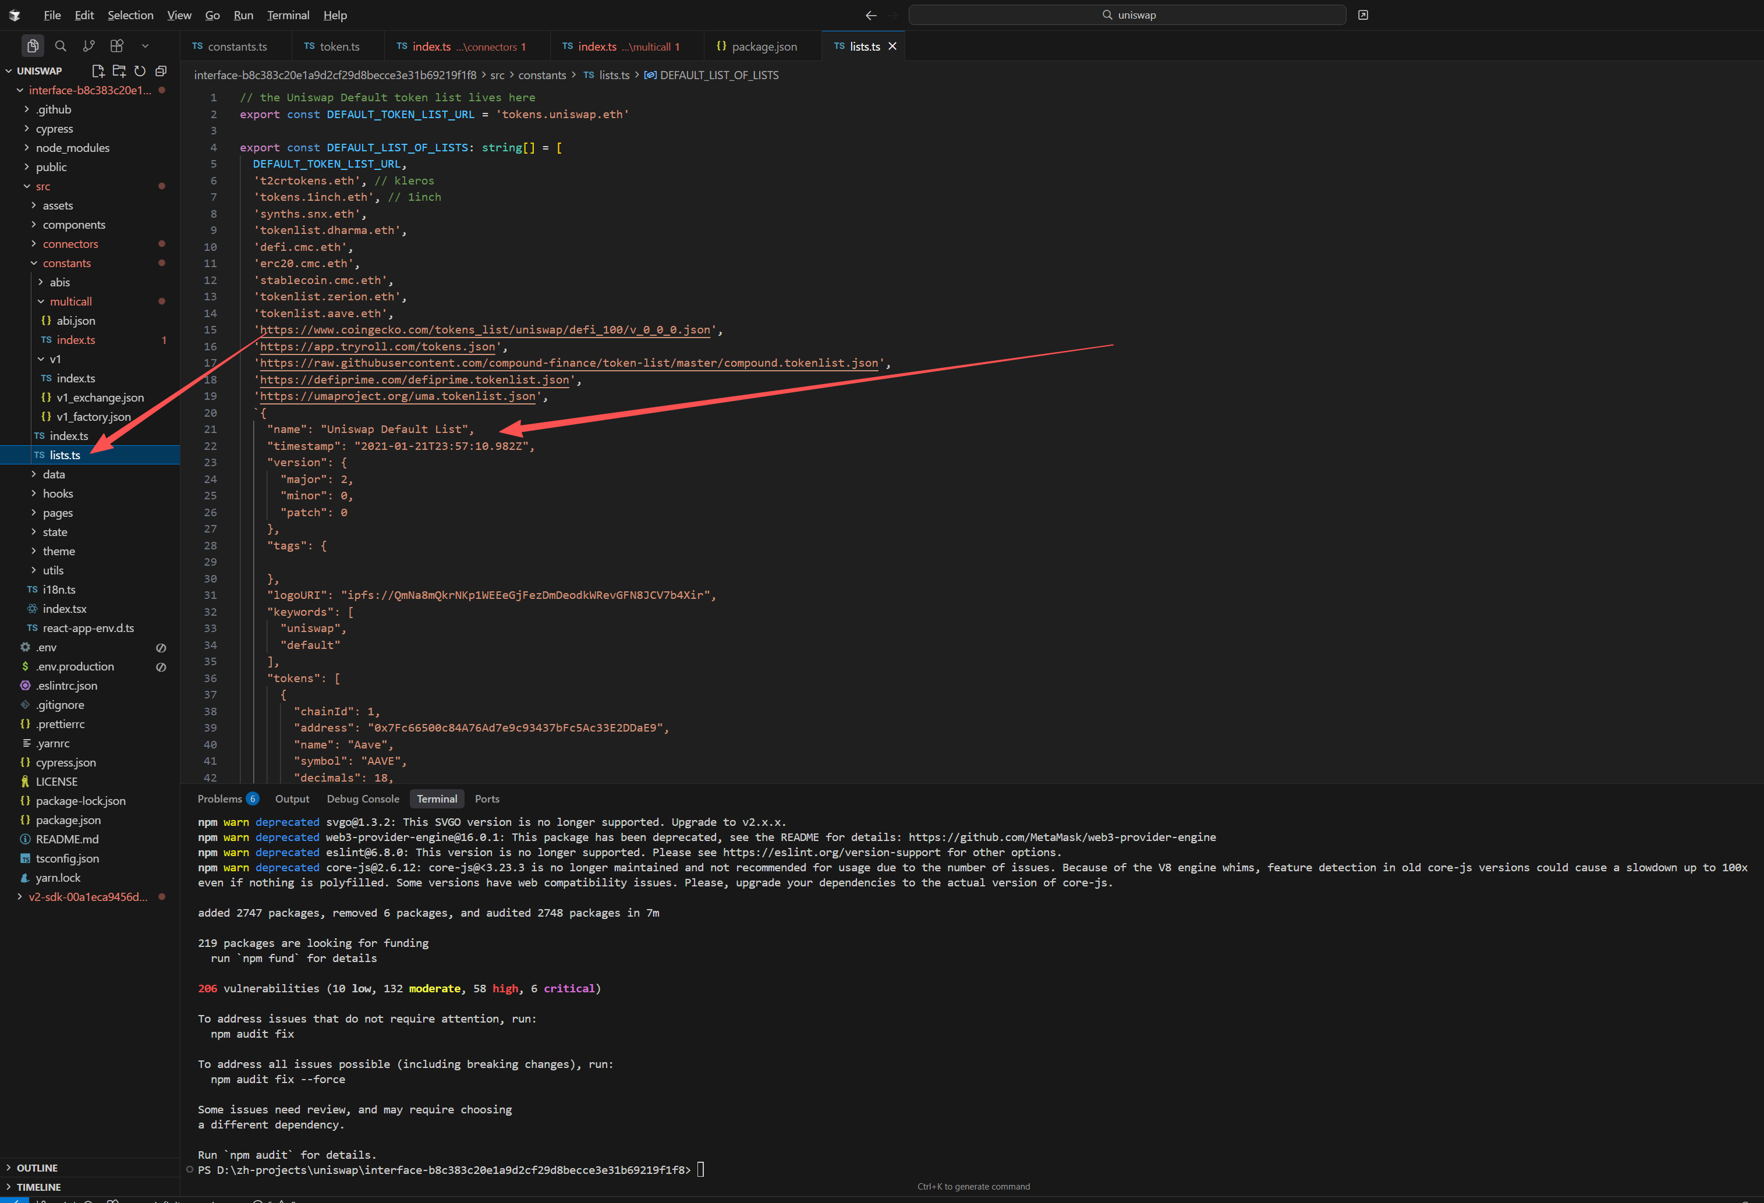Switch to package.json editor tab

pyautogui.click(x=763, y=47)
